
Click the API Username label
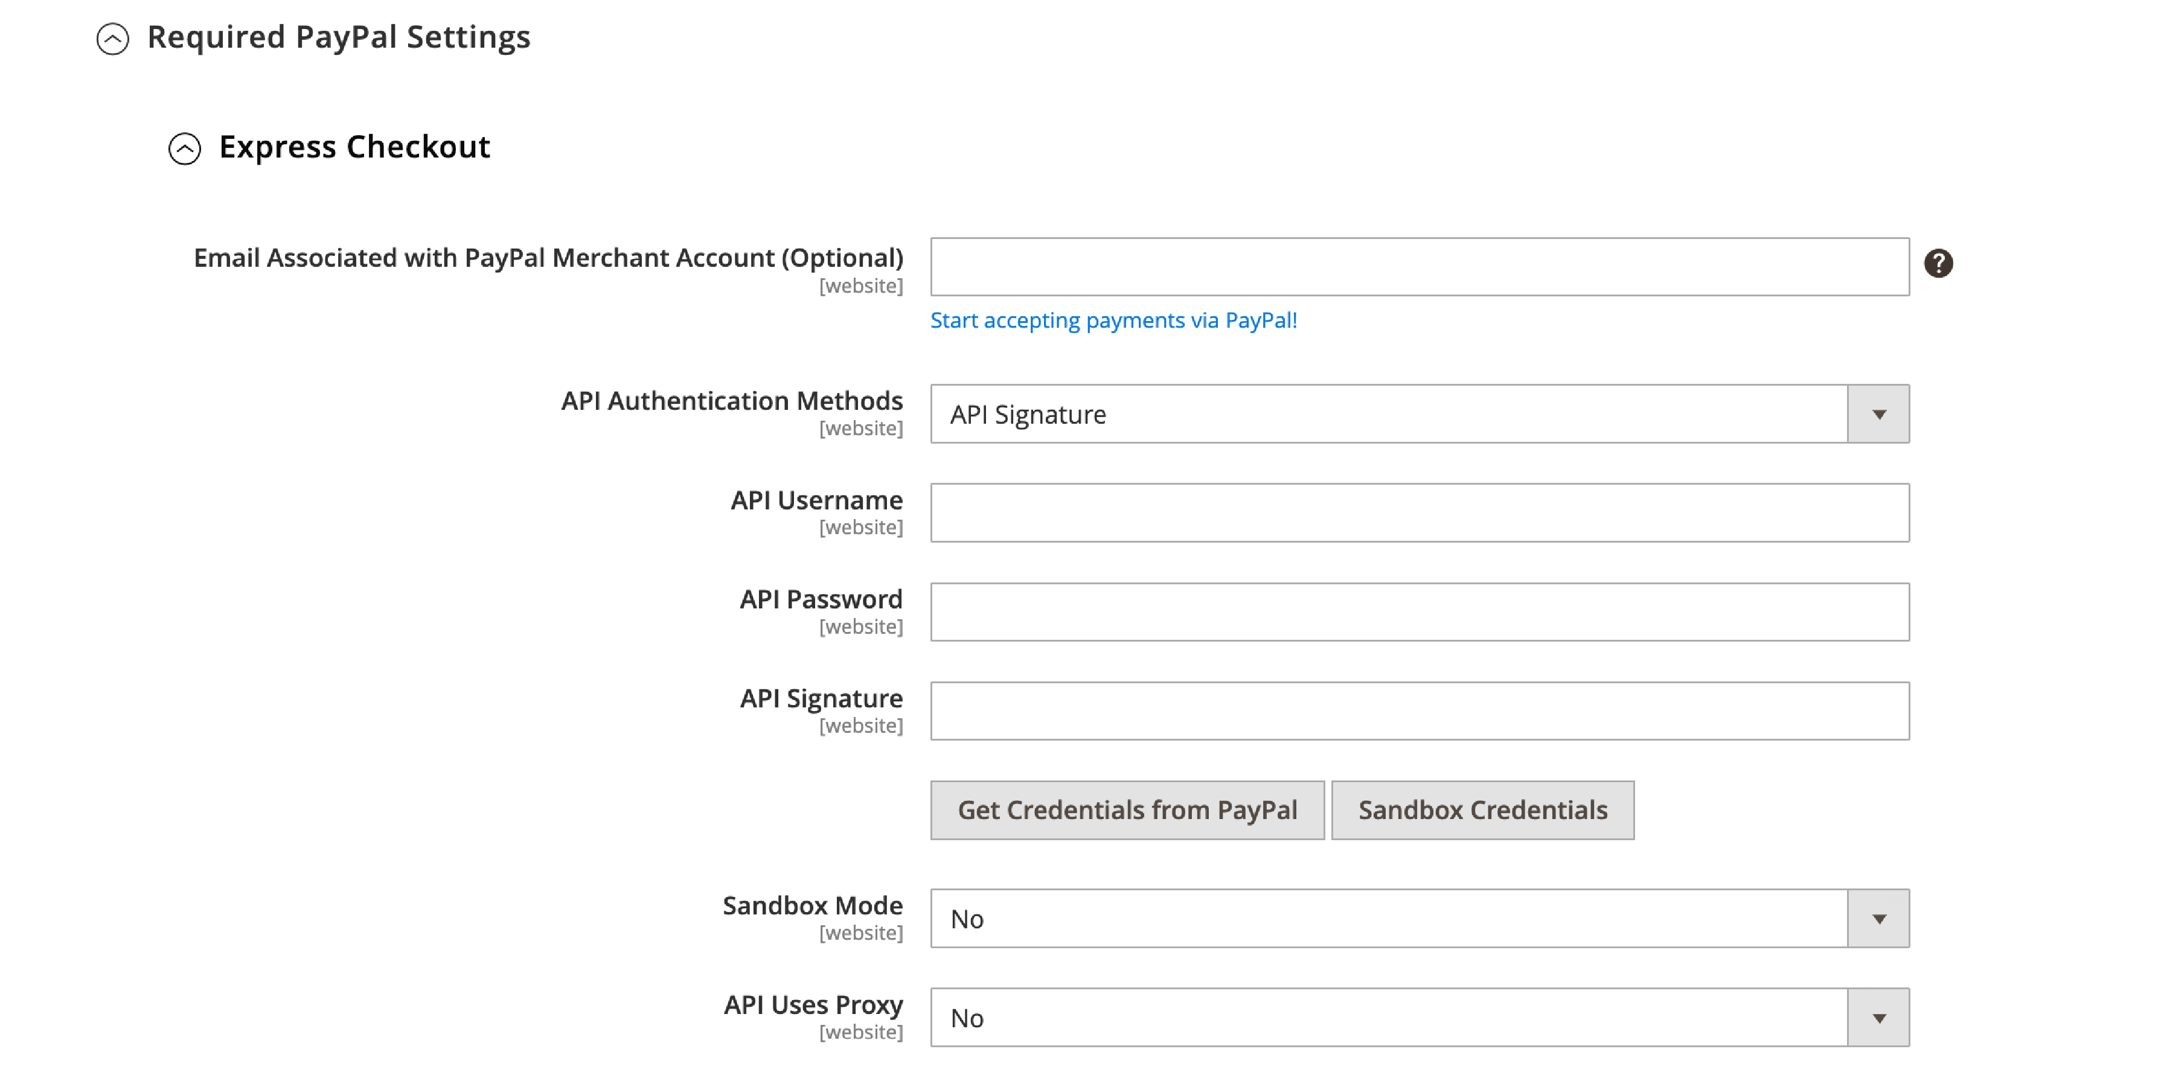pyautogui.click(x=816, y=500)
